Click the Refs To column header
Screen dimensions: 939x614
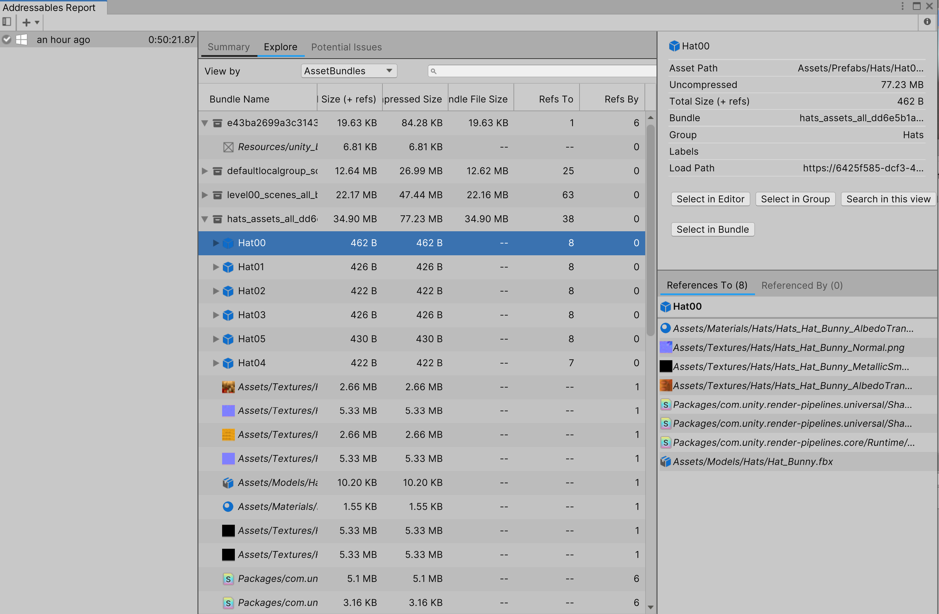click(555, 99)
